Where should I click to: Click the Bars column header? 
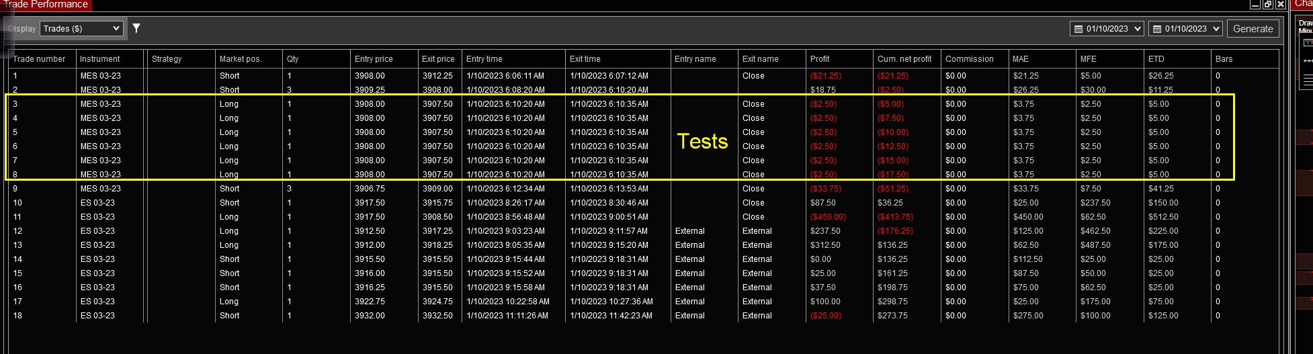[x=1224, y=59]
